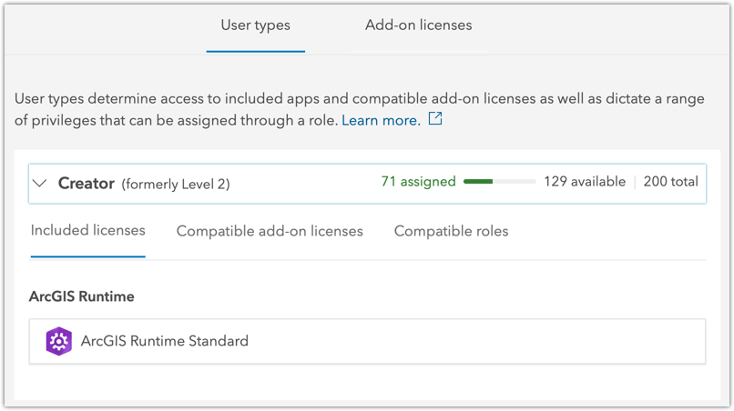Click the 200 total text
734x411 pixels.
coord(671,182)
